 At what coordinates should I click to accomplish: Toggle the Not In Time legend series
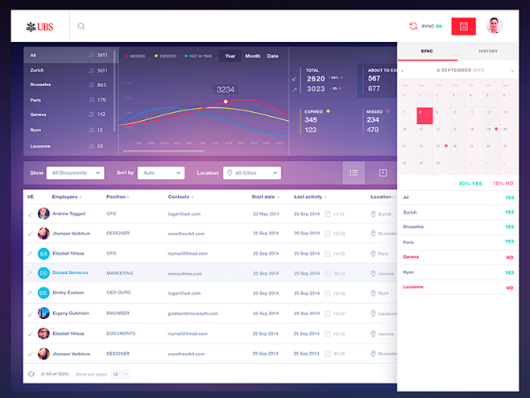point(198,56)
